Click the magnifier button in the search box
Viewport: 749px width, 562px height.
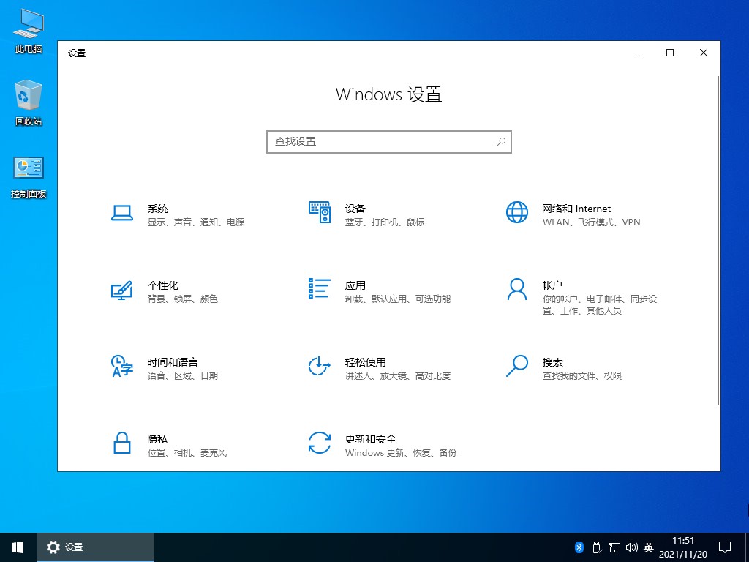501,142
